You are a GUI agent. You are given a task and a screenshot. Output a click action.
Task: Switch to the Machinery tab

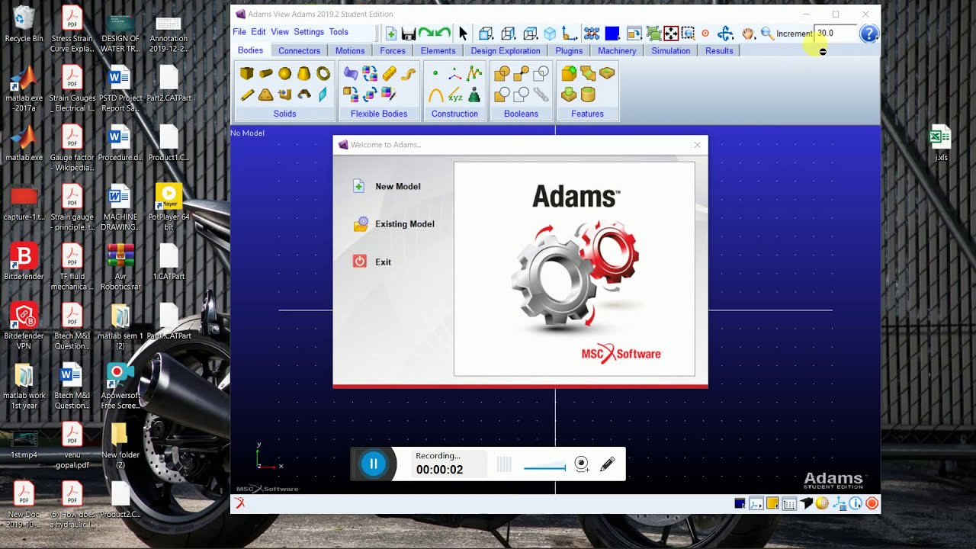617,50
